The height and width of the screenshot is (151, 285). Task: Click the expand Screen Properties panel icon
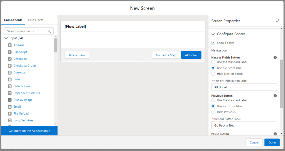pyautogui.click(x=278, y=21)
